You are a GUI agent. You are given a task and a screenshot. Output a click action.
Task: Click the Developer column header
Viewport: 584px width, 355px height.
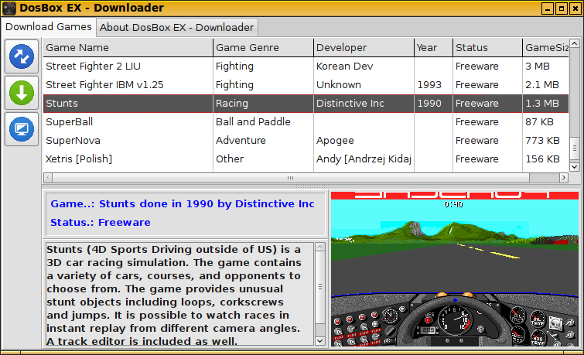tap(363, 48)
